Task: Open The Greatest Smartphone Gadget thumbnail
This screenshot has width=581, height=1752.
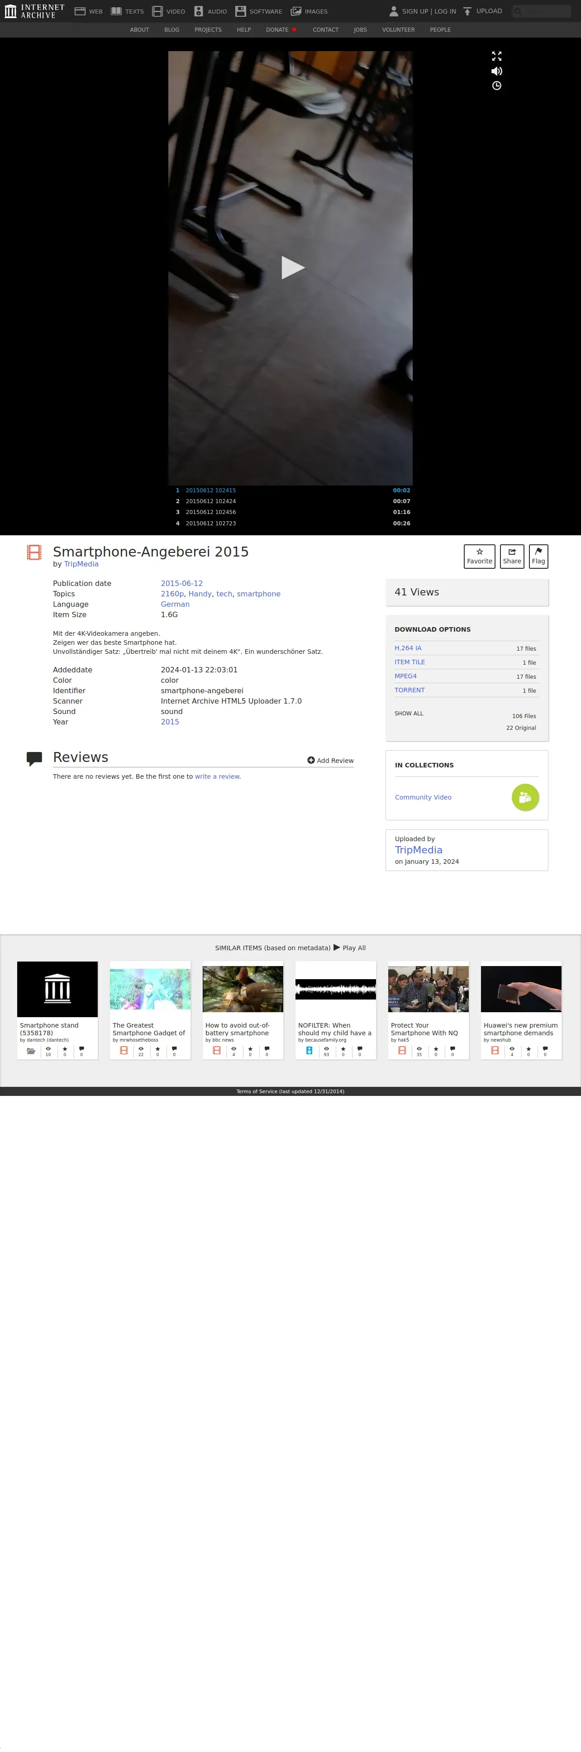Action: coord(150,989)
